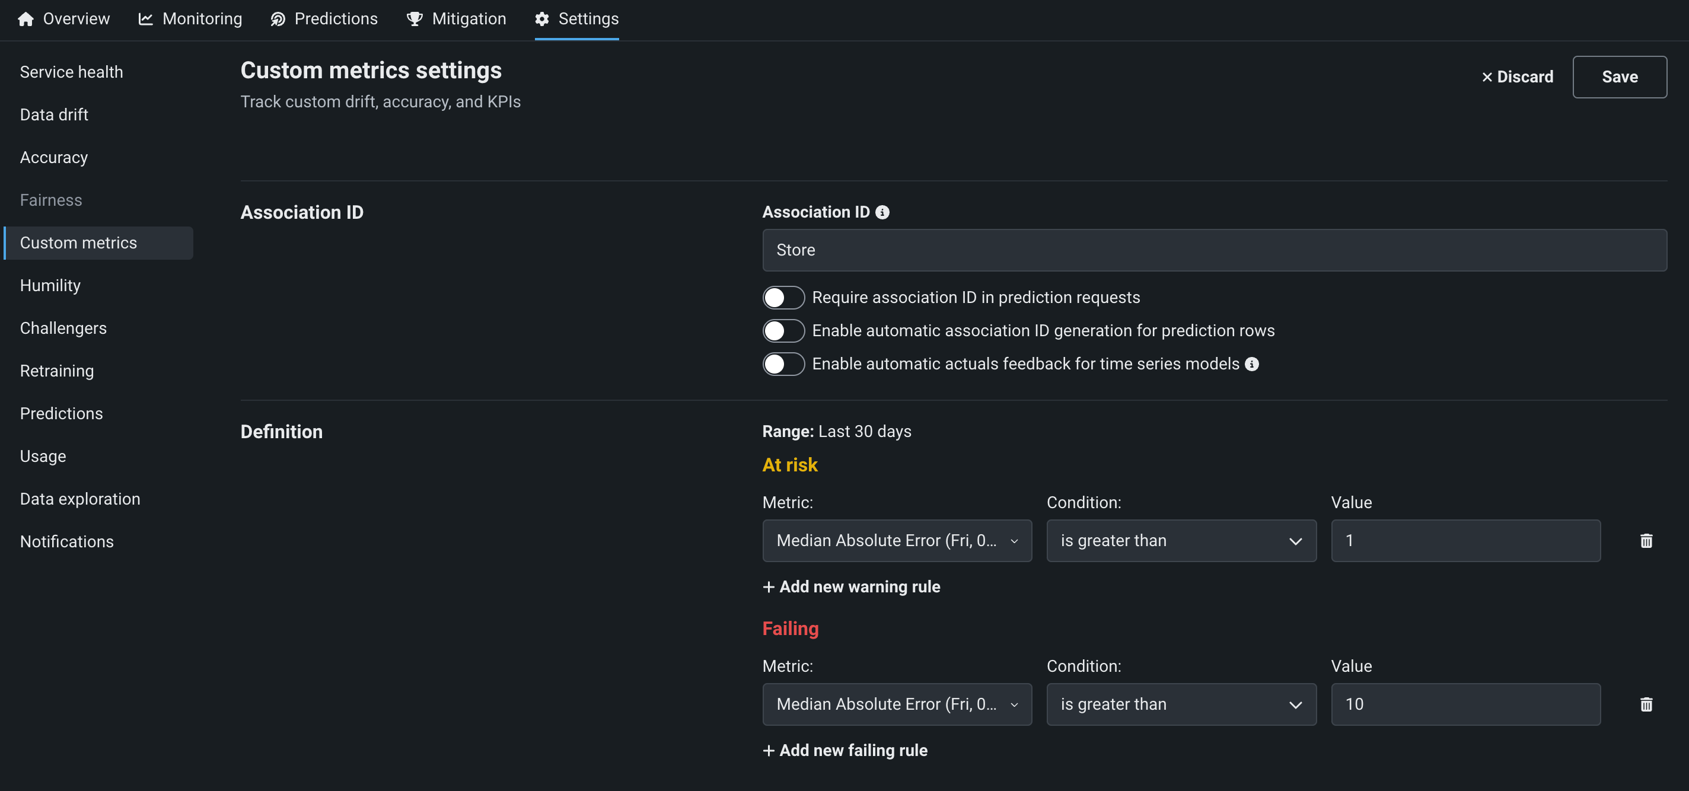Open the Failing Condition dropdown
Screen dimensions: 1689x791
[1180, 704]
